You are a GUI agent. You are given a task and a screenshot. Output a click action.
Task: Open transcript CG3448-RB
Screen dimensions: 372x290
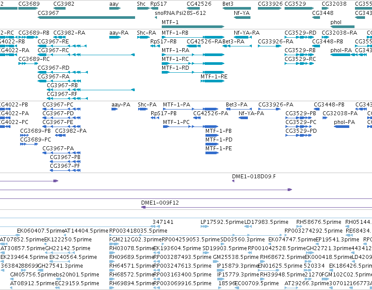click(x=316, y=46)
